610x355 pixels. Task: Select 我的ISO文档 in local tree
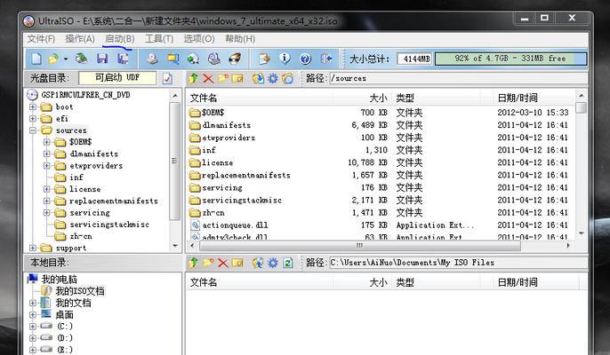[x=80, y=291]
